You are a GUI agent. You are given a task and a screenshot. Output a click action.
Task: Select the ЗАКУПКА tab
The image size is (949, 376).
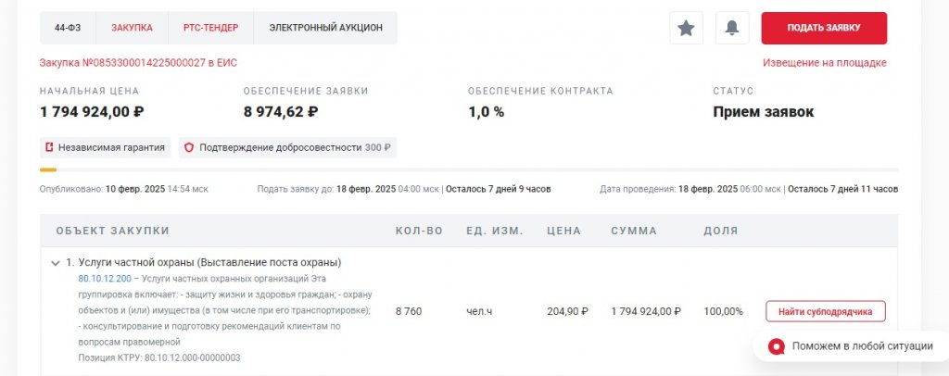click(x=132, y=28)
